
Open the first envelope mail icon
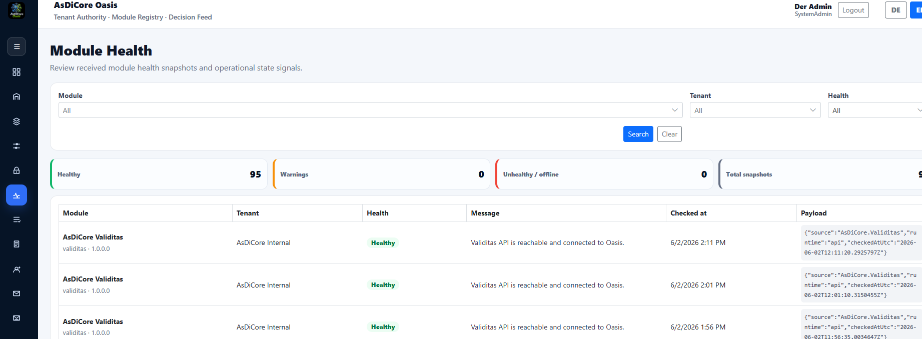(x=17, y=293)
